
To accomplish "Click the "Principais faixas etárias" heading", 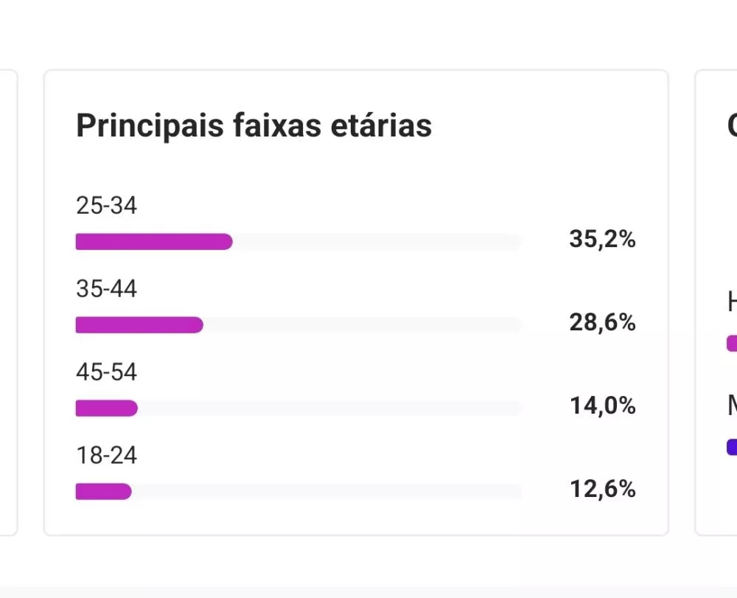I will (254, 126).
